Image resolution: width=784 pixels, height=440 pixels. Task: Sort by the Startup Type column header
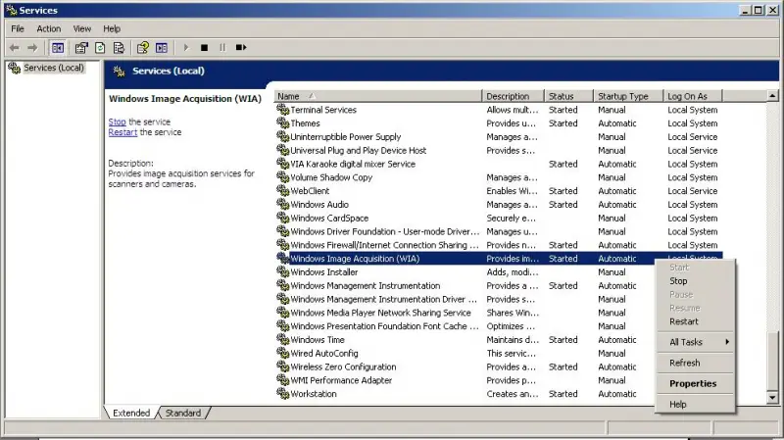[x=628, y=96]
